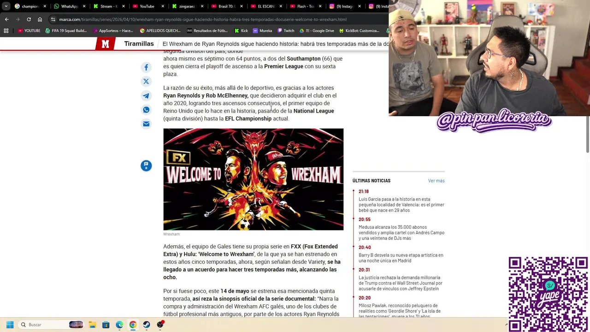This screenshot has height=332, width=590.
Task: Open the KickBot Customiza bookmark
Action: 359,31
